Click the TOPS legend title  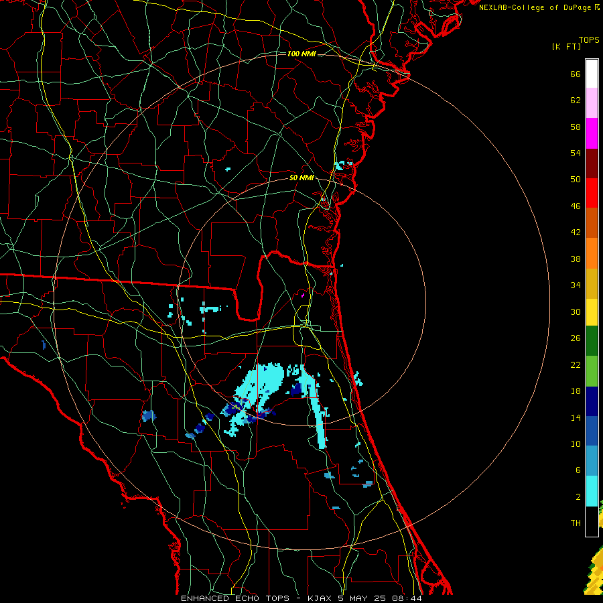[589, 40]
